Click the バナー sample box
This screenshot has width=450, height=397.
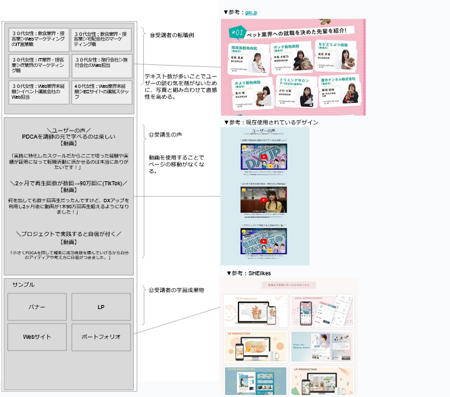(37, 306)
